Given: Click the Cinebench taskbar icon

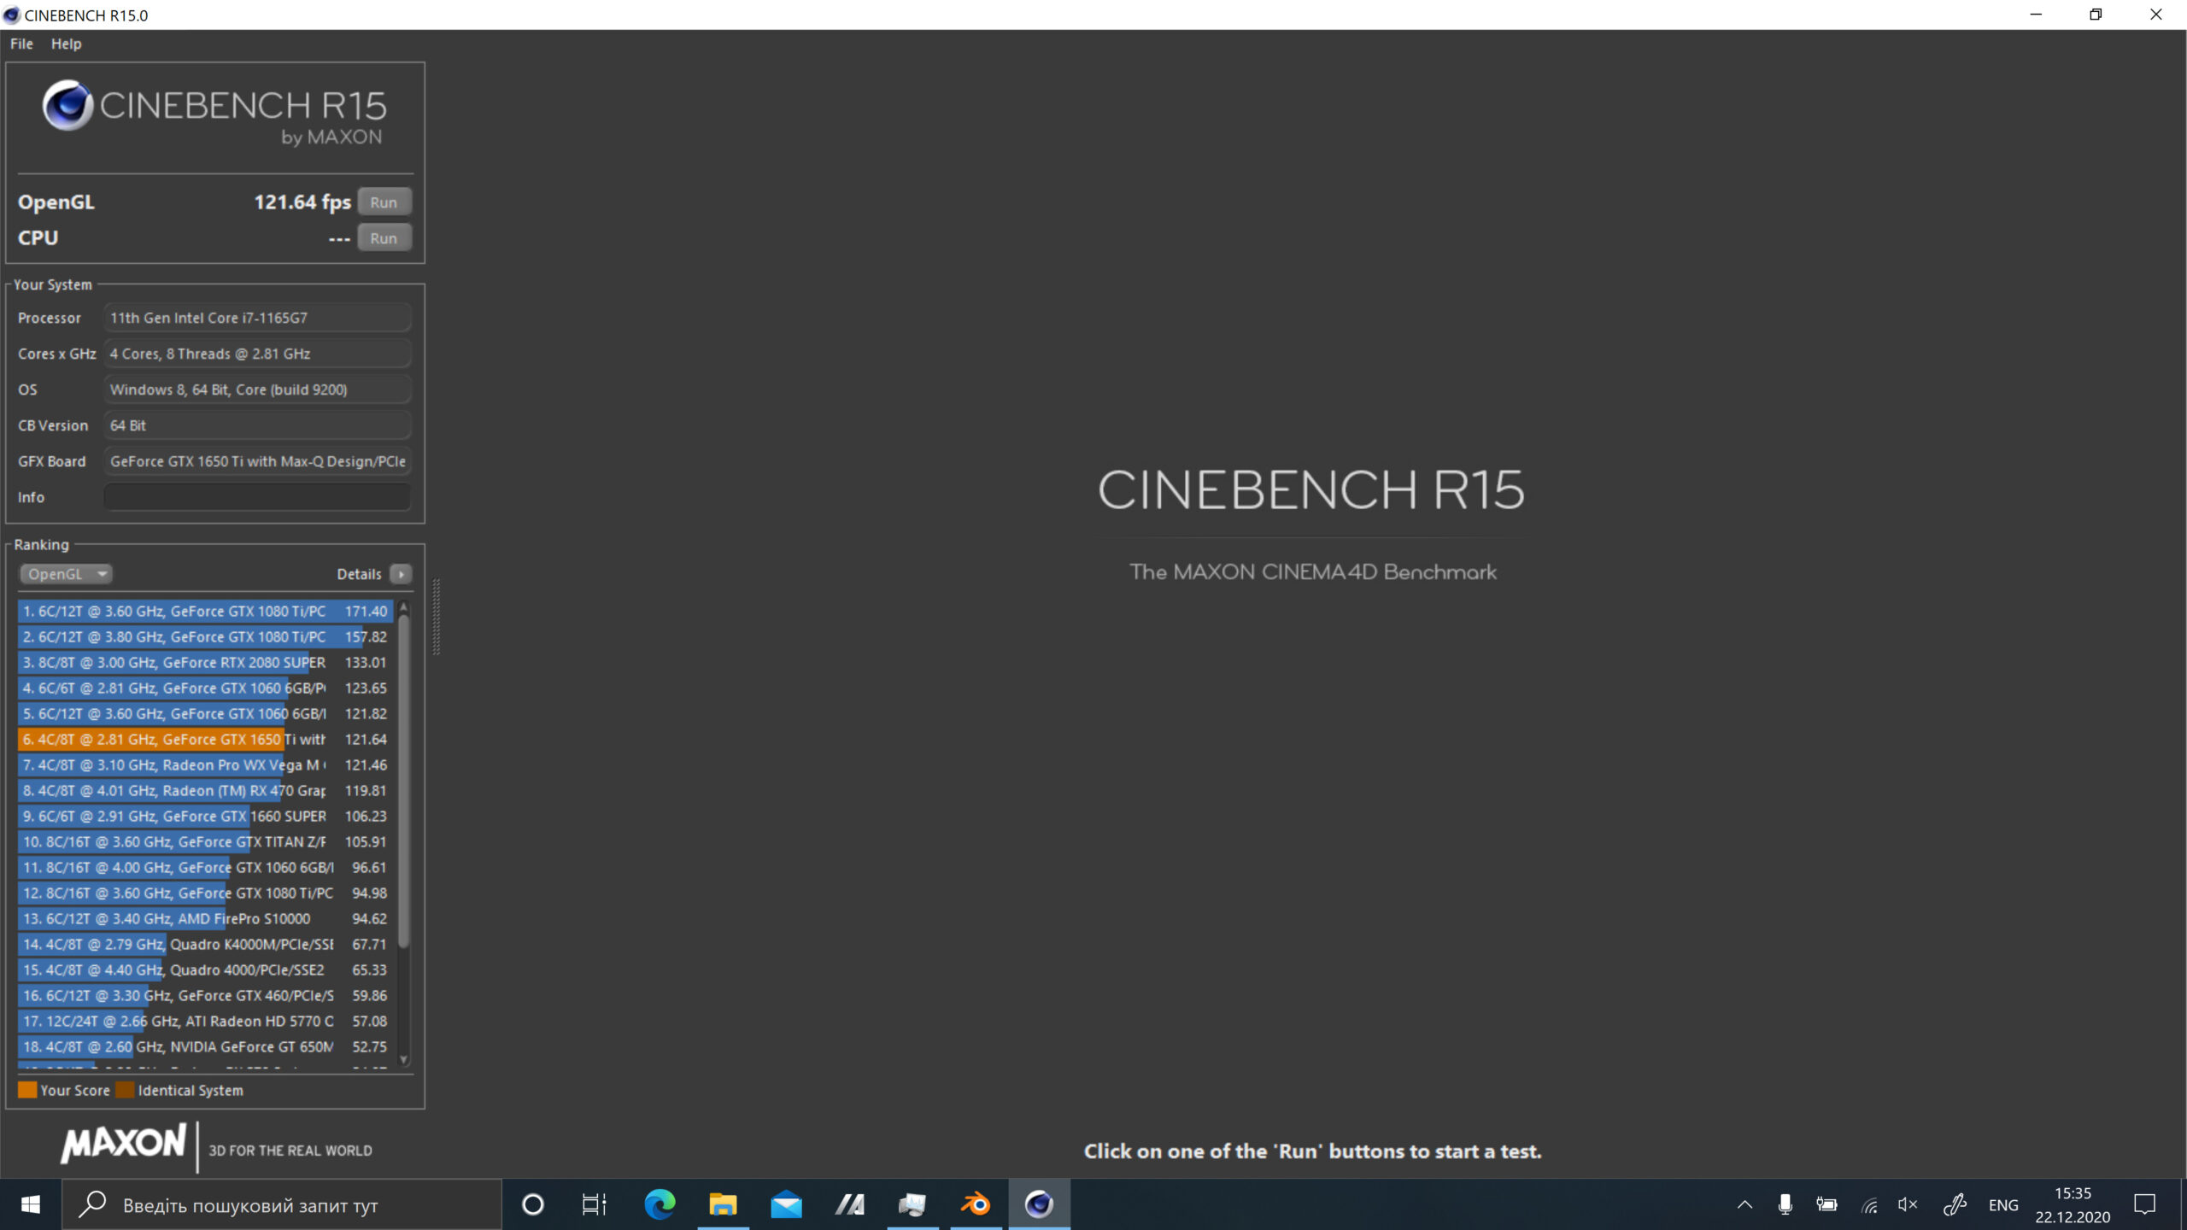Looking at the screenshot, I should click(1039, 1204).
